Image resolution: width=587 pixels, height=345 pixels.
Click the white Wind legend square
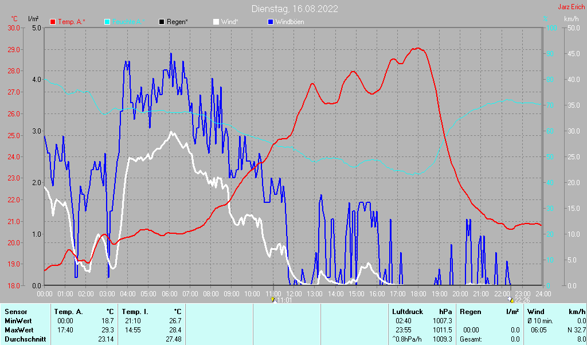point(216,22)
